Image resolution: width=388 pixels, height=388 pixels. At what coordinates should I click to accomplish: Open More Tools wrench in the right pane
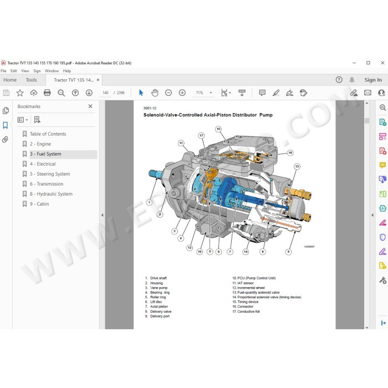(382, 280)
